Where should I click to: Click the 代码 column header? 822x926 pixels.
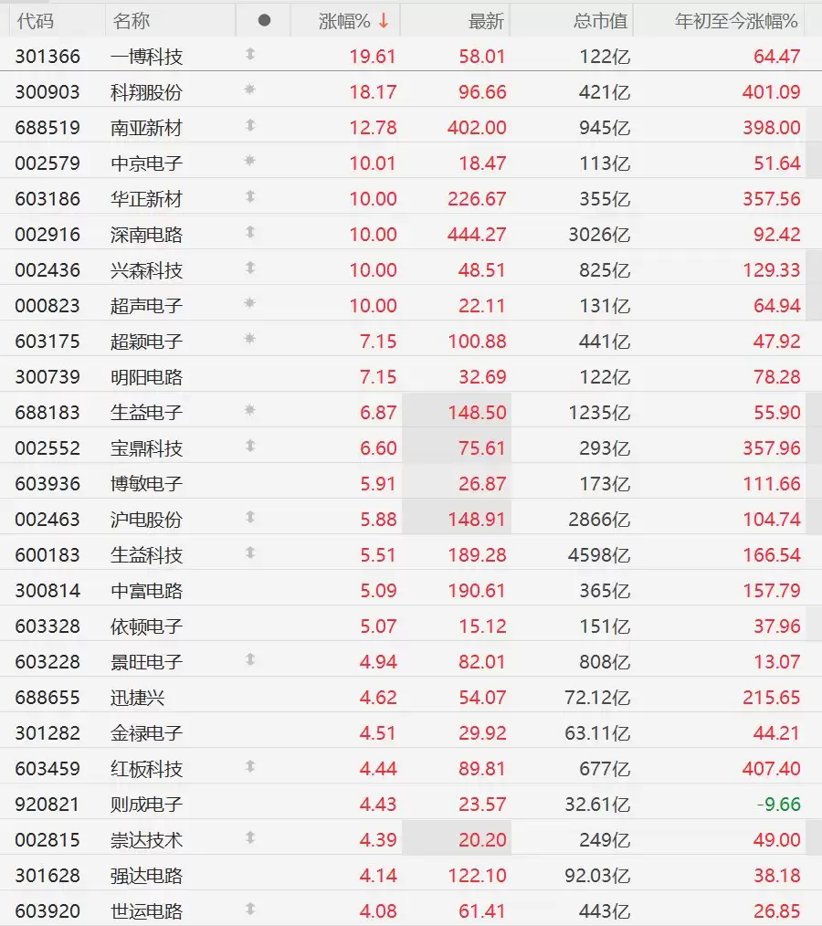[36, 21]
